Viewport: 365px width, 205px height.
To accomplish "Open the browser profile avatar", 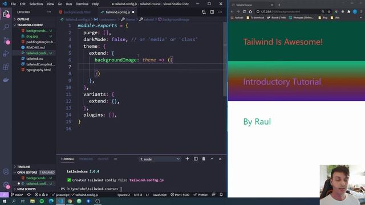I will click(x=355, y=11).
